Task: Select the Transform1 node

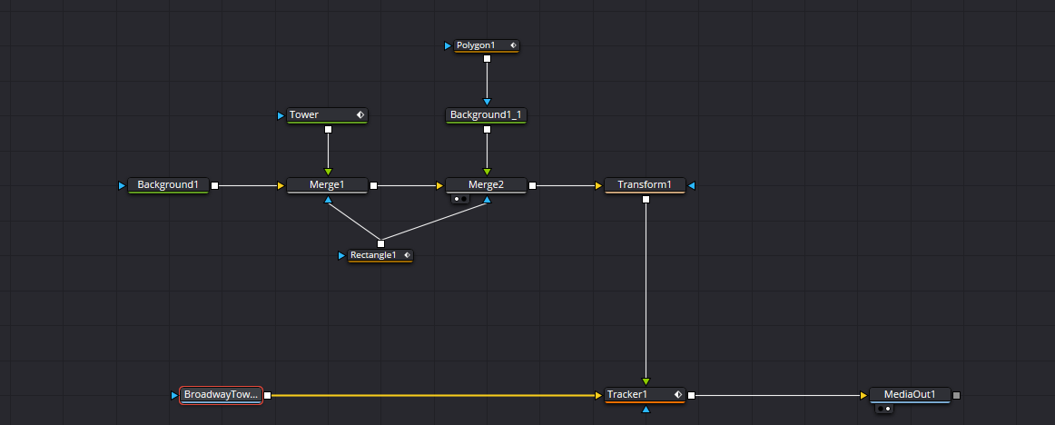Action: [645, 185]
